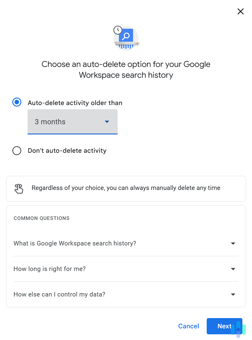Click the clock icon above the illustration
The height and width of the screenshot is (340, 252).
click(x=118, y=30)
